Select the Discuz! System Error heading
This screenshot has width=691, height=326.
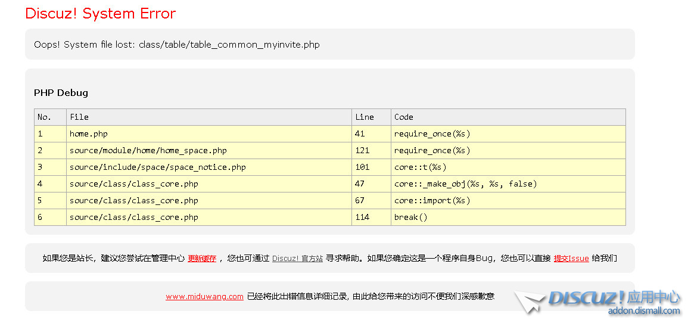pyautogui.click(x=101, y=13)
